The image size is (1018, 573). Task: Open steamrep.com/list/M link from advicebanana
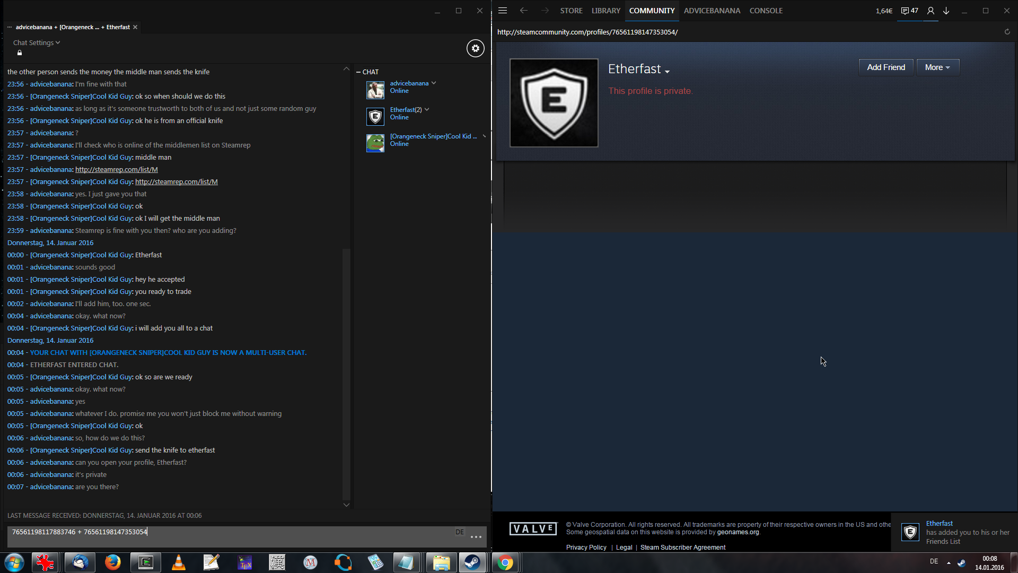(x=116, y=169)
